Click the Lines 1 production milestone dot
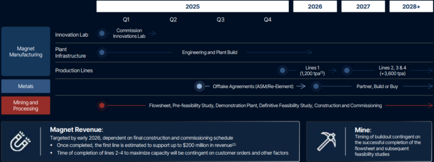Image resolution: width=434 pixels, height=162 pixels. (x=283, y=70)
